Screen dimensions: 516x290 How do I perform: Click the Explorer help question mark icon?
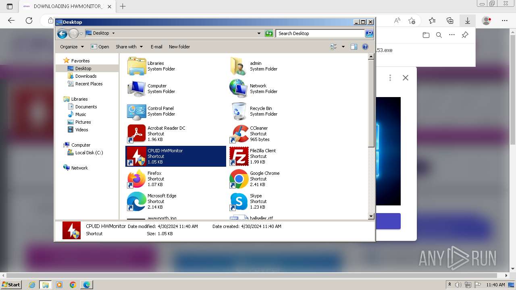(x=365, y=47)
